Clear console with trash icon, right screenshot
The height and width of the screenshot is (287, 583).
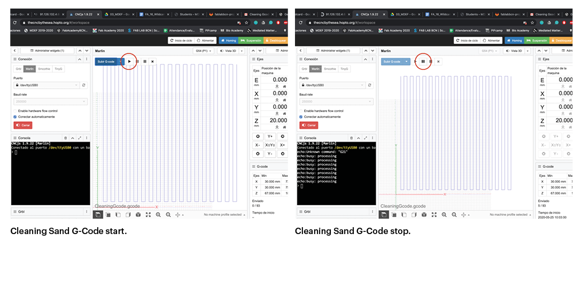(352, 137)
